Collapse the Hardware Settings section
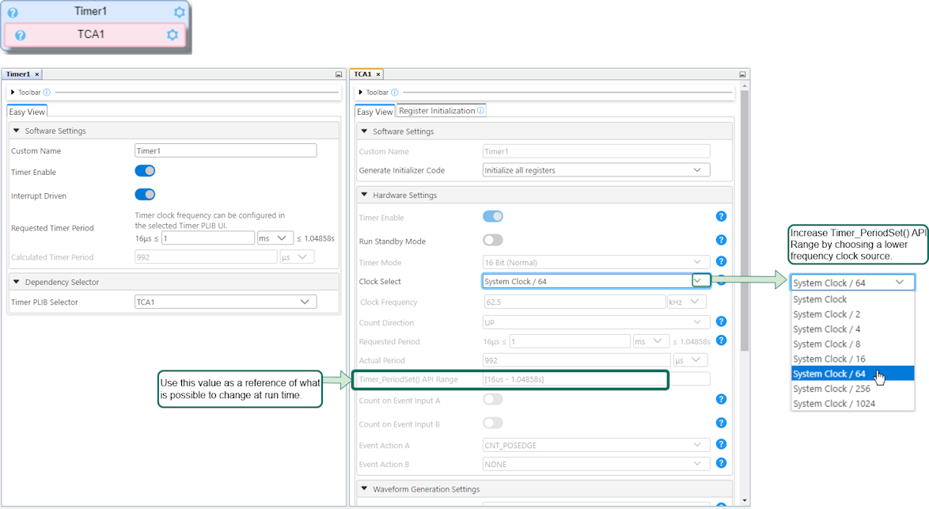The height and width of the screenshot is (509, 929). click(365, 195)
